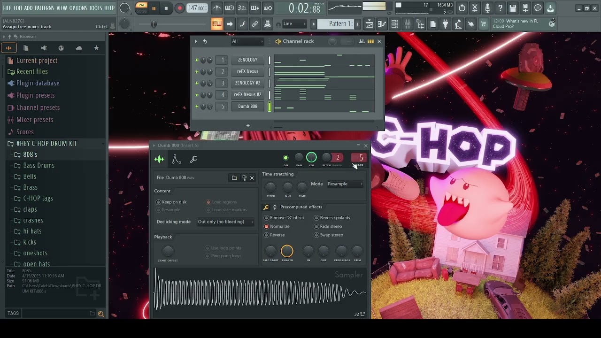The height and width of the screenshot is (338, 601).
Task: Open the PATTERNS menu
Action: 45,8
